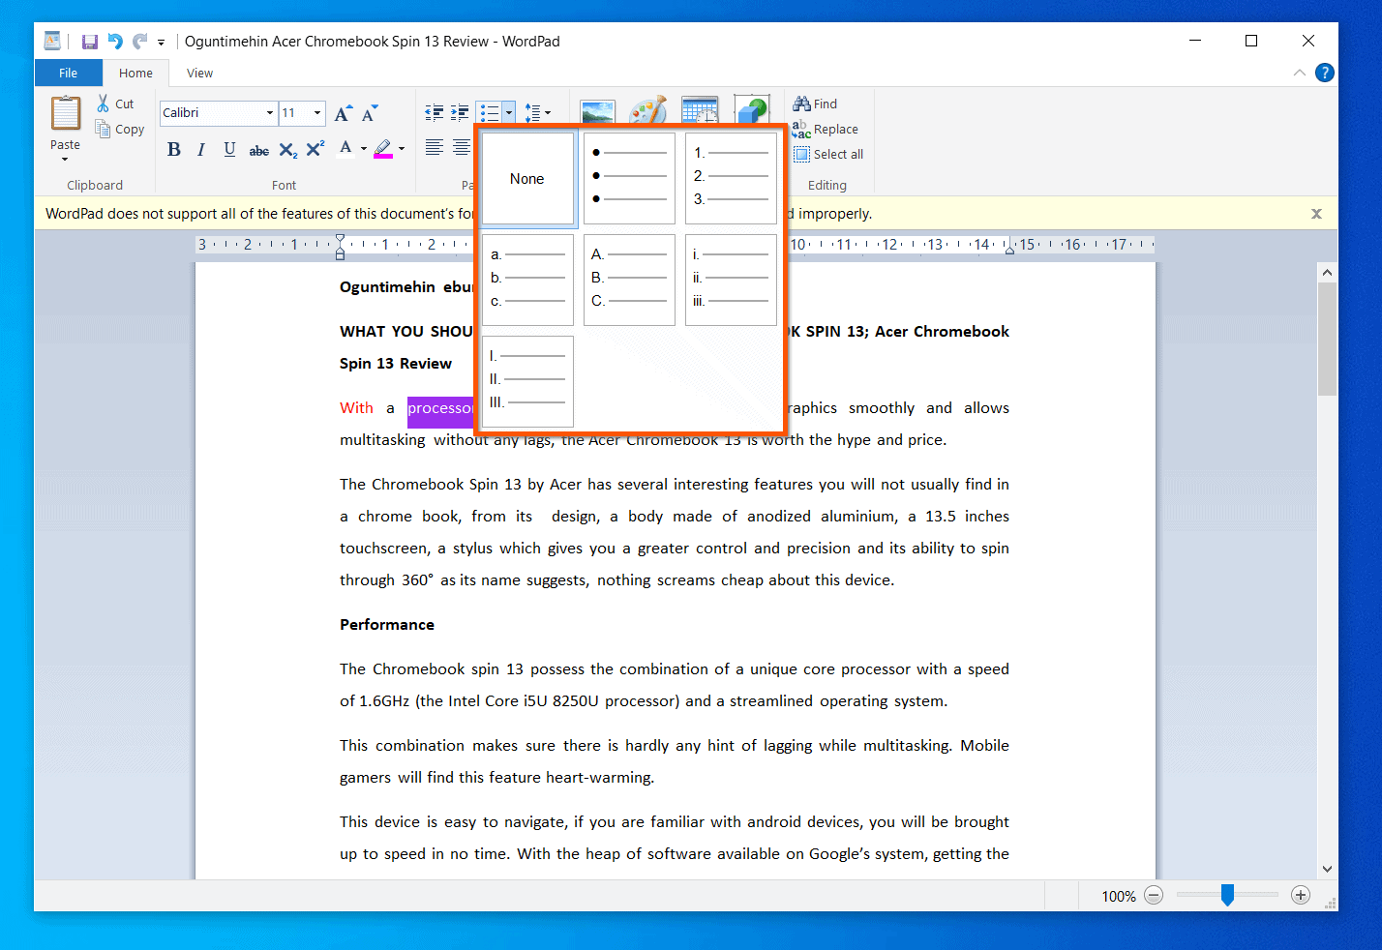Toggle strikethrough on selected text
The width and height of the screenshot is (1382, 950).
click(x=258, y=149)
